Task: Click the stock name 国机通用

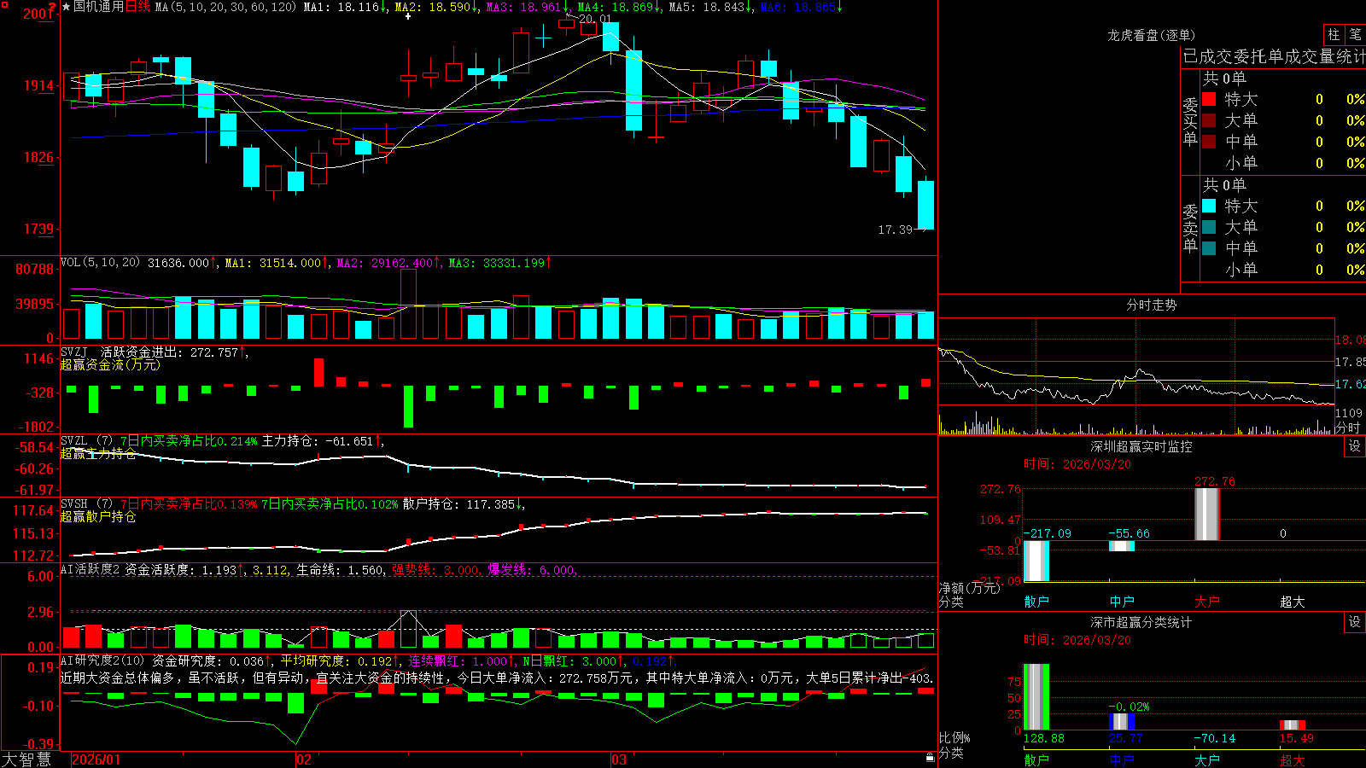Action: pos(98,7)
